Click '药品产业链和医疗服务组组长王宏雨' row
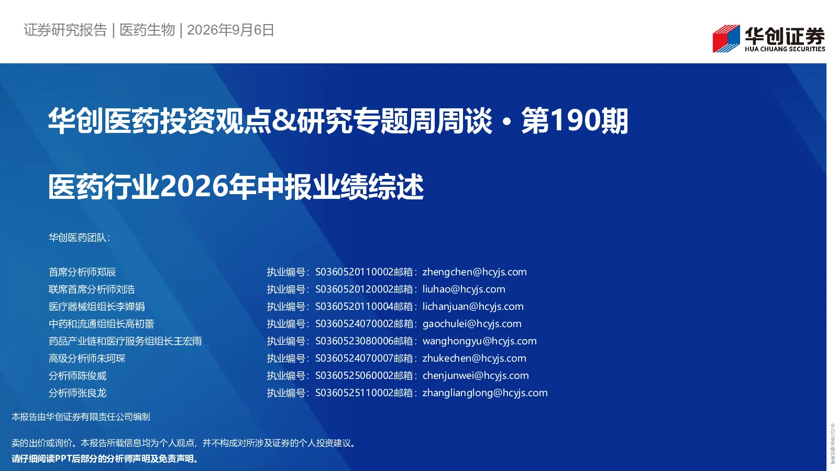Image resolution: width=838 pixels, height=471 pixels. tap(125, 341)
